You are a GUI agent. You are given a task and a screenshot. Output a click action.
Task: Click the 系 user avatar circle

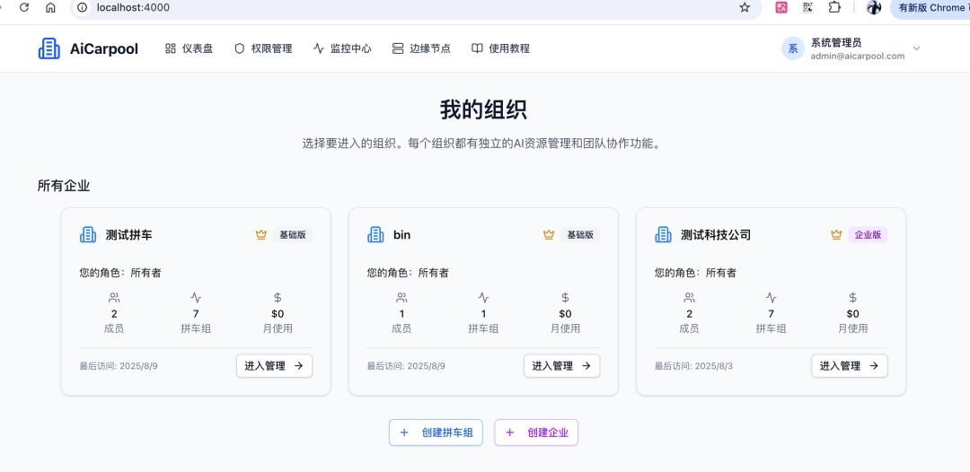click(793, 48)
